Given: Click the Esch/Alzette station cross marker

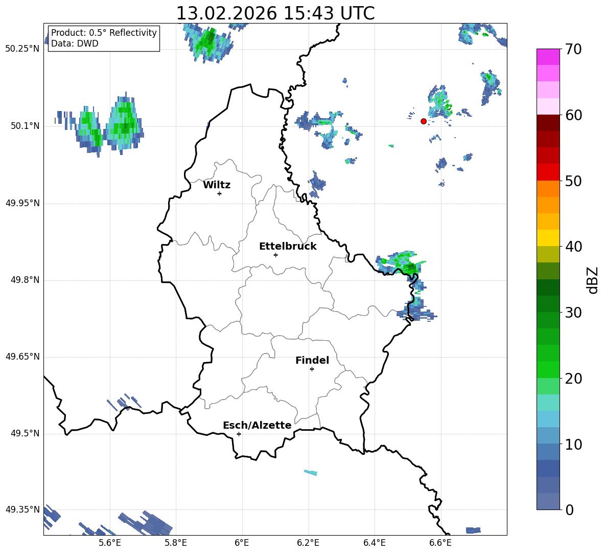Looking at the screenshot, I should coord(239,434).
